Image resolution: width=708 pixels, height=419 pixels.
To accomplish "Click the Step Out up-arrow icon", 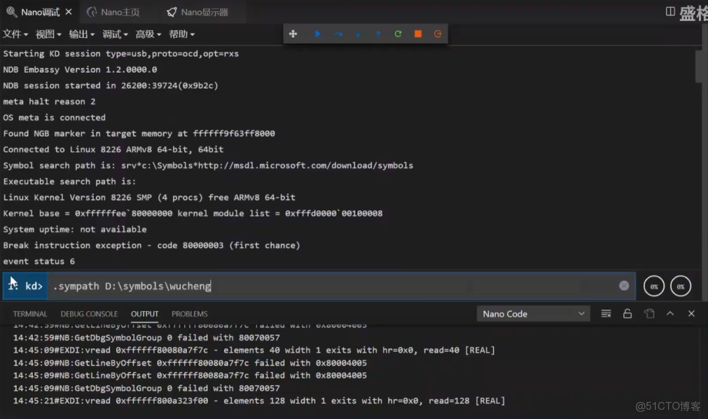I will click(x=378, y=34).
